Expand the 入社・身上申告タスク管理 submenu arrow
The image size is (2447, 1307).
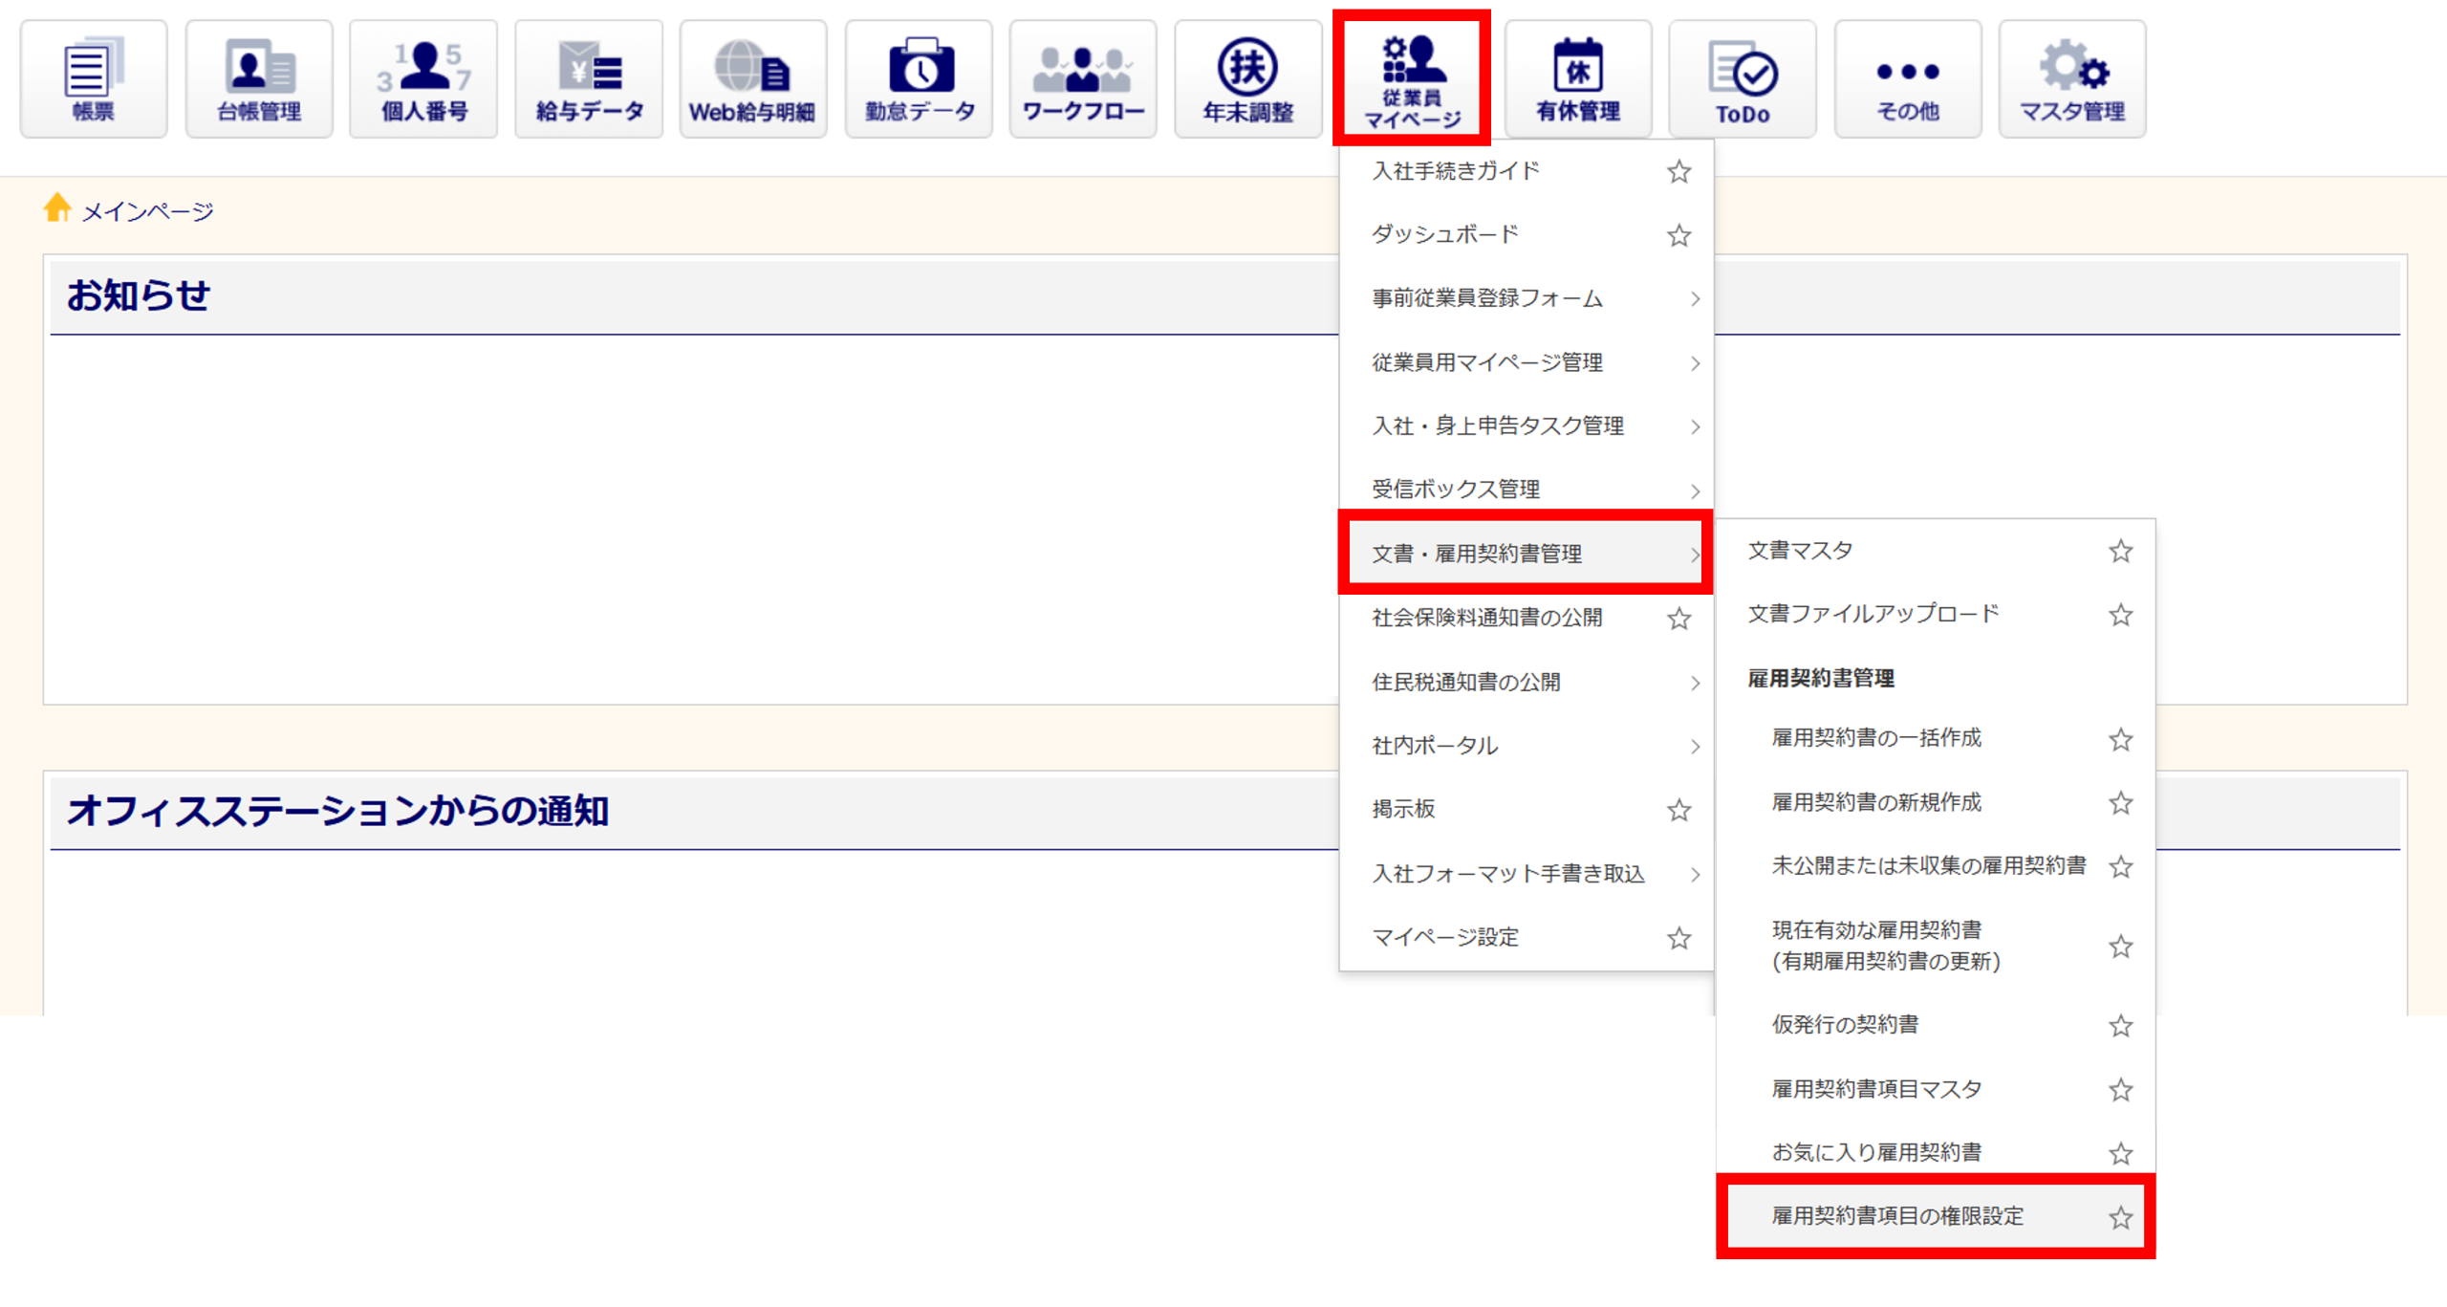pos(1695,426)
